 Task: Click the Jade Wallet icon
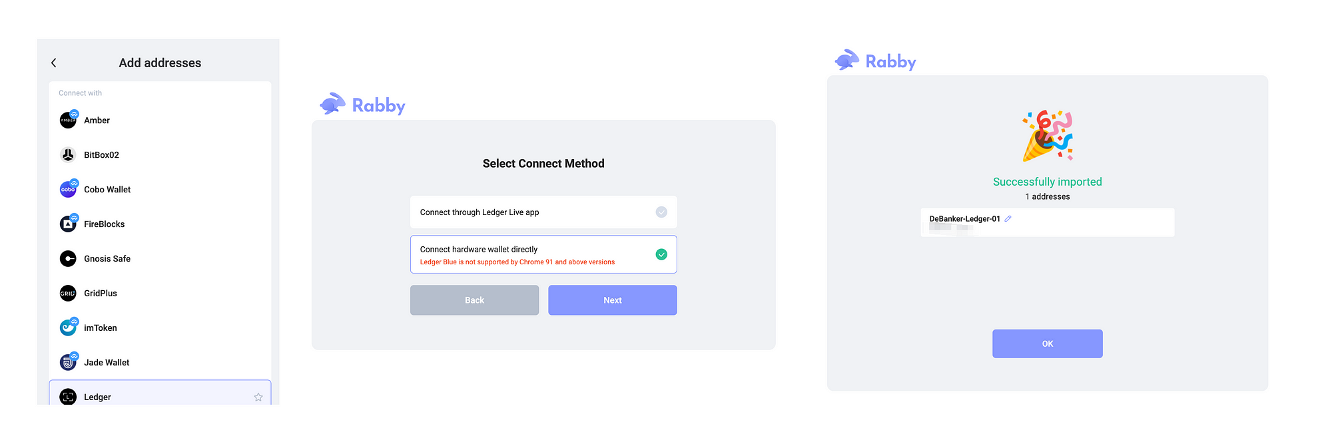click(68, 362)
